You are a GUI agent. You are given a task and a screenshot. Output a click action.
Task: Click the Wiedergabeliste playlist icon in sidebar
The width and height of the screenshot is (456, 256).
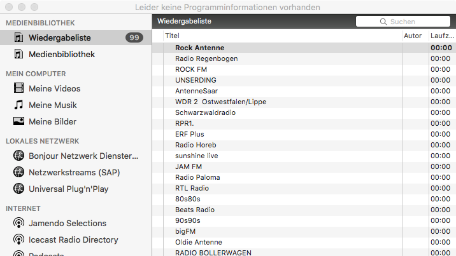(x=19, y=37)
